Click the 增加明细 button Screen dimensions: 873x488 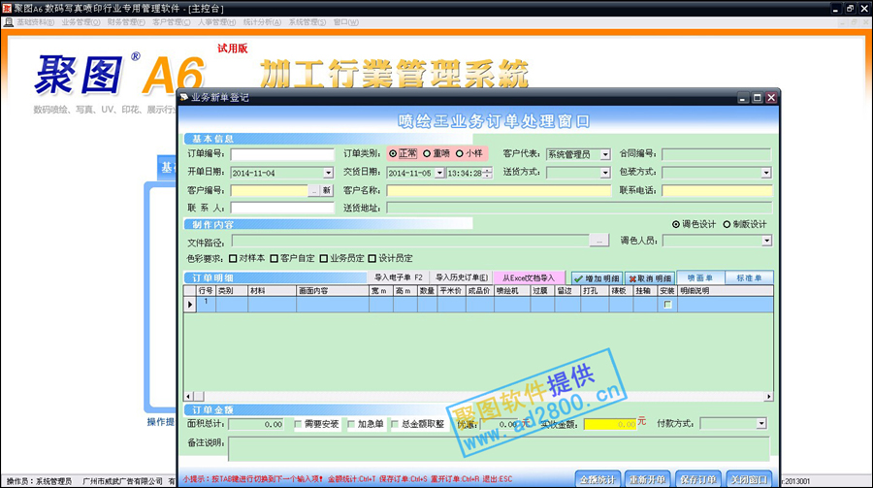point(597,278)
